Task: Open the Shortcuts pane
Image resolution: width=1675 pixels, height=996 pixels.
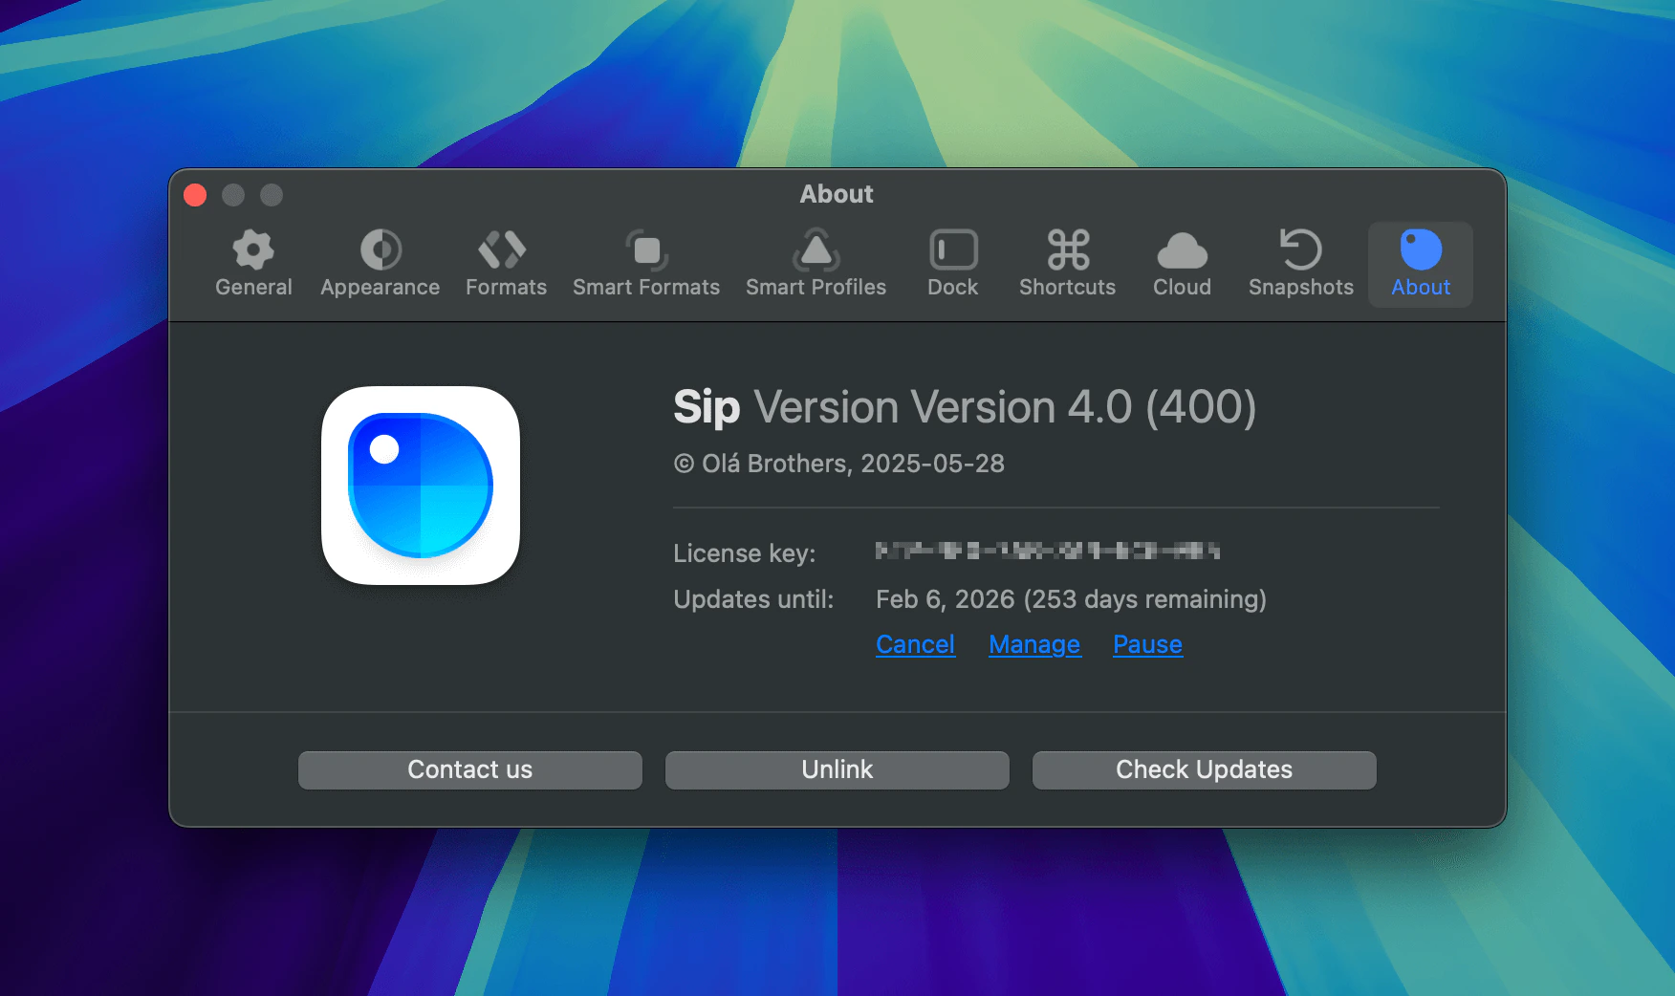Action: [1067, 265]
